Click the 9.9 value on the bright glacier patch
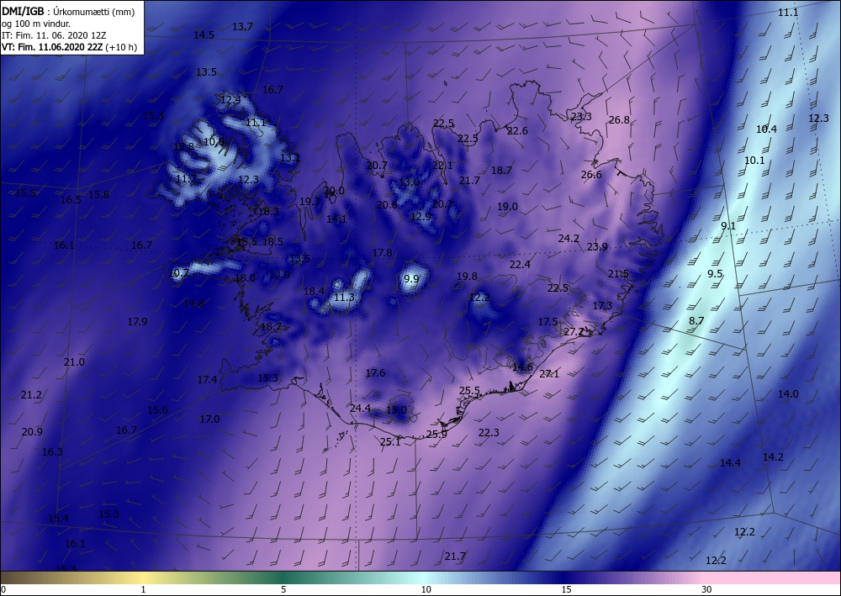 point(411,279)
